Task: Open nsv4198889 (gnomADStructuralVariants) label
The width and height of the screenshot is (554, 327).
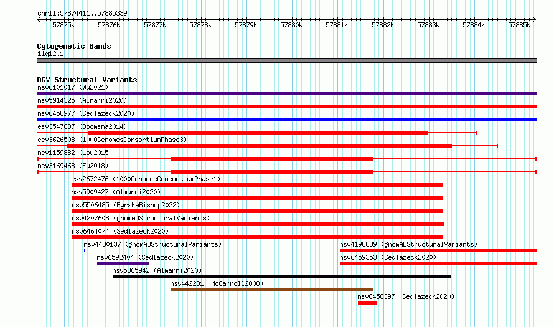Action: pyautogui.click(x=408, y=244)
